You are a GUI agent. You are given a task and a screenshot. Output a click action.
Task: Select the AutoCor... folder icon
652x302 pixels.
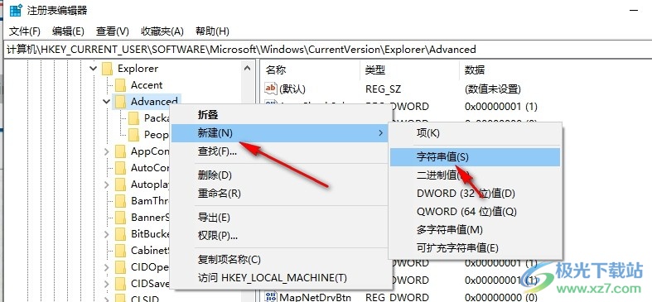coord(121,168)
